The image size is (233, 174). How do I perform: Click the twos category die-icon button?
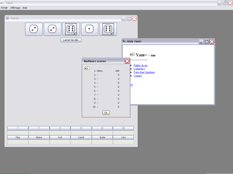[x=39, y=128]
